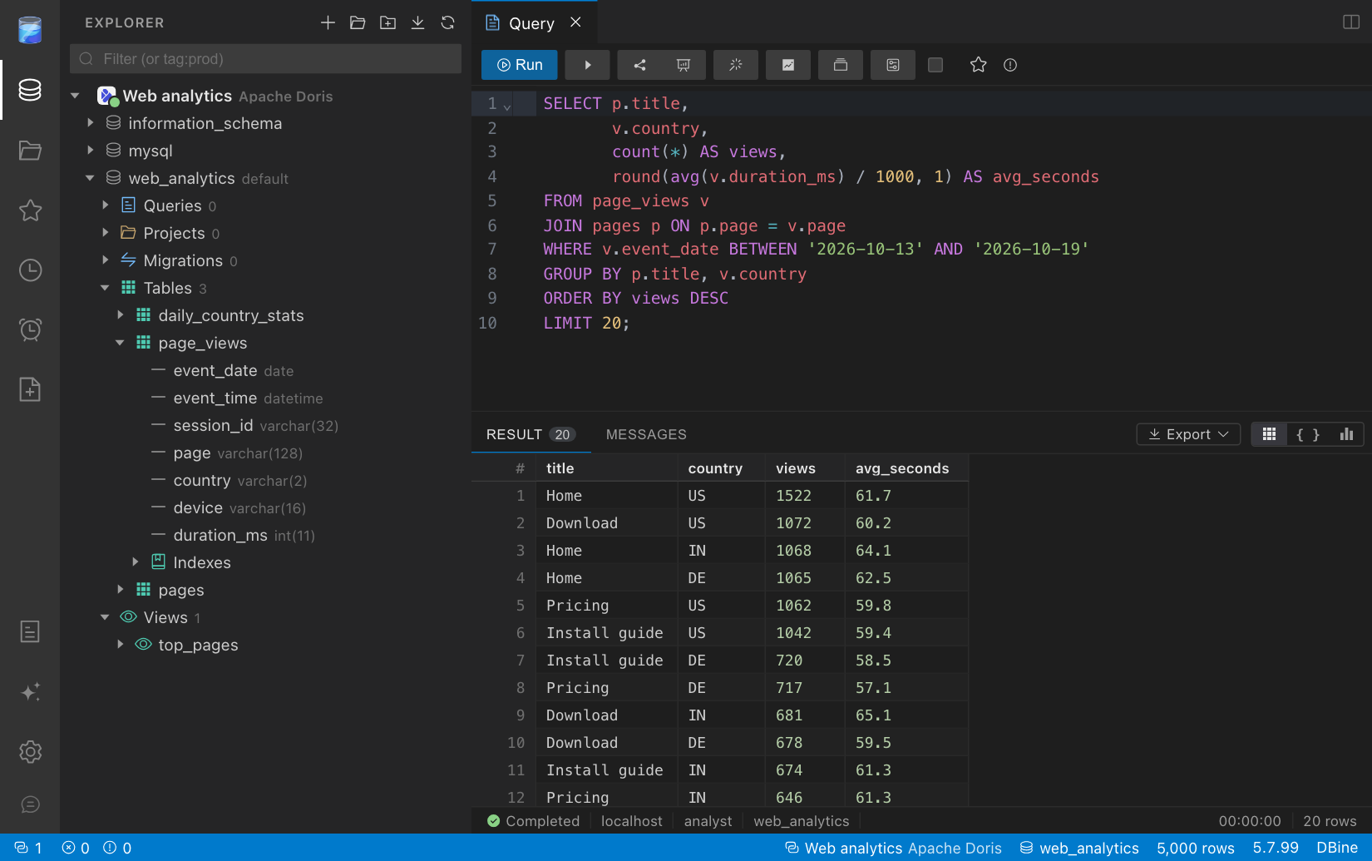
Task: Click the Run button
Action: 520,65
